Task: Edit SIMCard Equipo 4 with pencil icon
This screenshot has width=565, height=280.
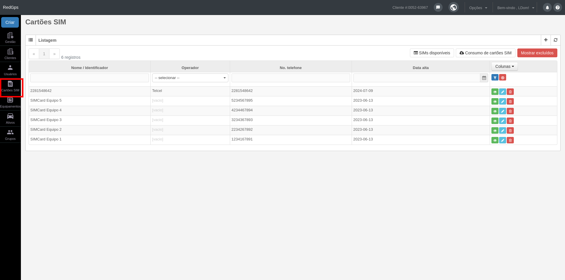Action: coord(503,111)
